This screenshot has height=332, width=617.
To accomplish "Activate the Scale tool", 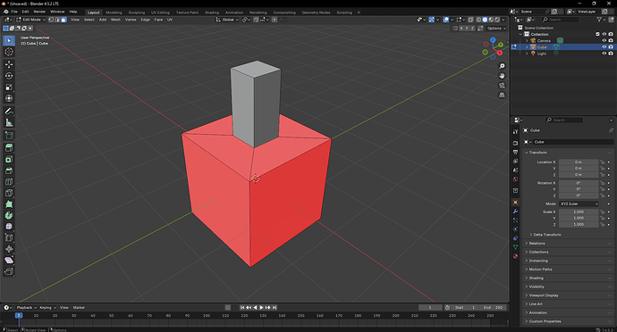I will [x=9, y=87].
